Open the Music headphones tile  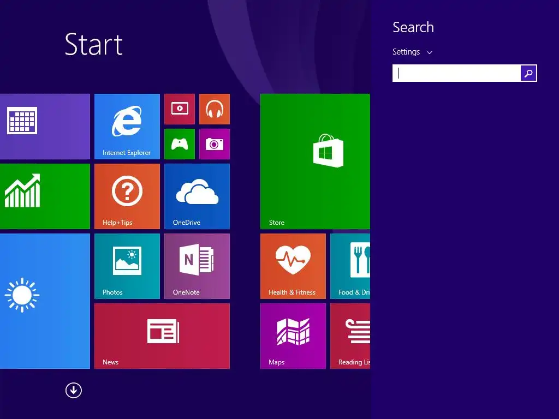[x=214, y=109]
